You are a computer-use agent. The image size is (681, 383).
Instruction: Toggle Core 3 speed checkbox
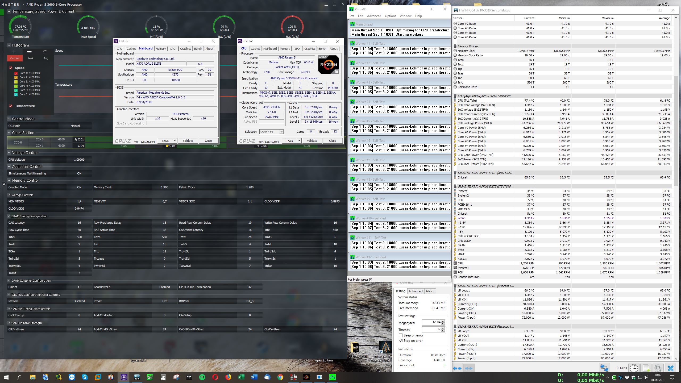(x=16, y=82)
